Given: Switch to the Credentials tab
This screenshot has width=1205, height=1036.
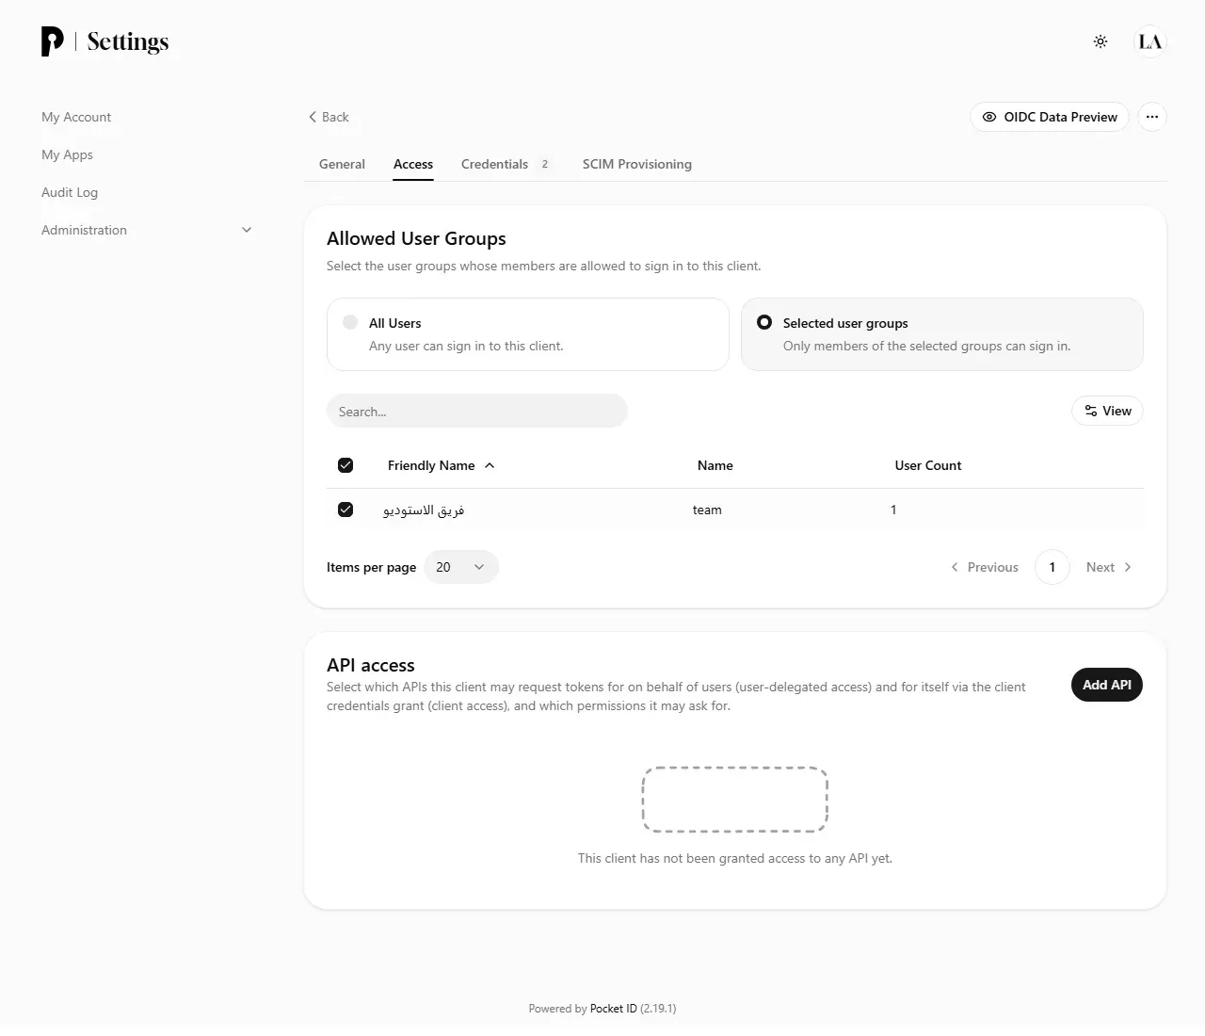Looking at the screenshot, I should tap(506, 164).
